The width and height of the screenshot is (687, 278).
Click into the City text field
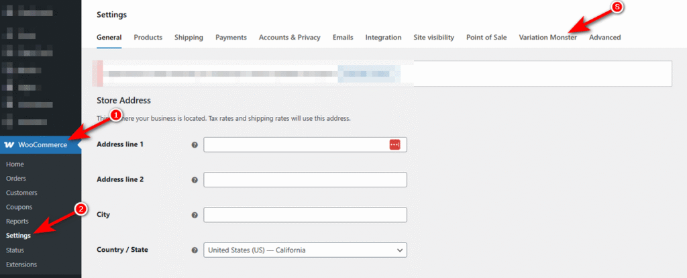tap(305, 215)
